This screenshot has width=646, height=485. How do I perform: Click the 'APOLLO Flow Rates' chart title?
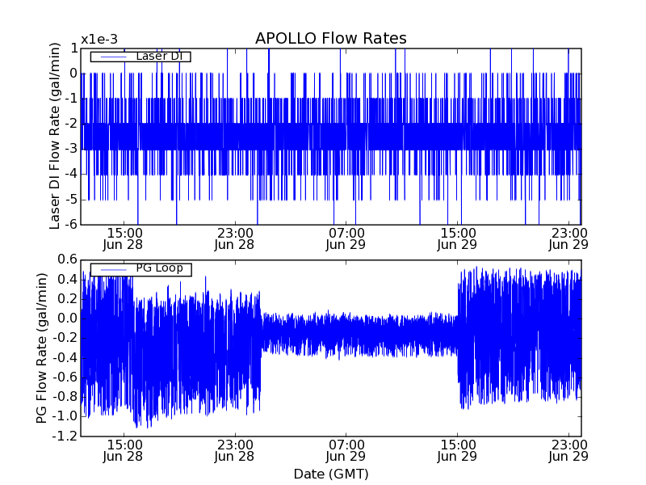point(331,38)
